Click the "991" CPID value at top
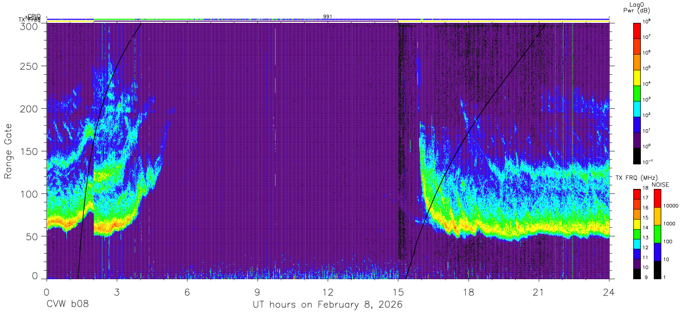Image resolution: width=685 pixels, height=316 pixels. coord(328,17)
